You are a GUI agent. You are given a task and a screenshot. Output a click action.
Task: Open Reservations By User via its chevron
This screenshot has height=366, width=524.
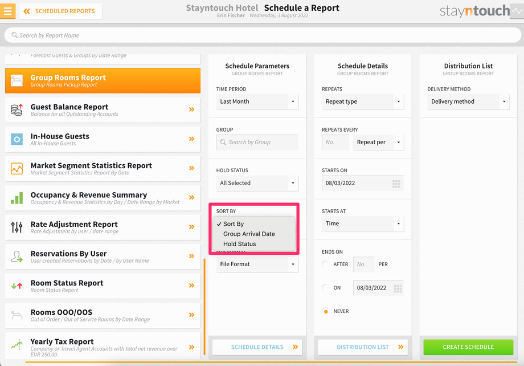point(191,257)
